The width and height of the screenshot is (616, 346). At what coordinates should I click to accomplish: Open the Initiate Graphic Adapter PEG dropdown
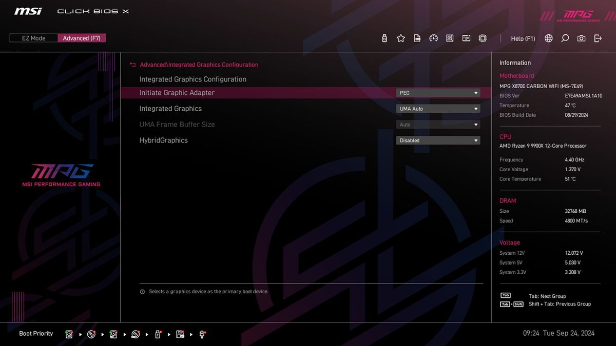tap(438, 93)
